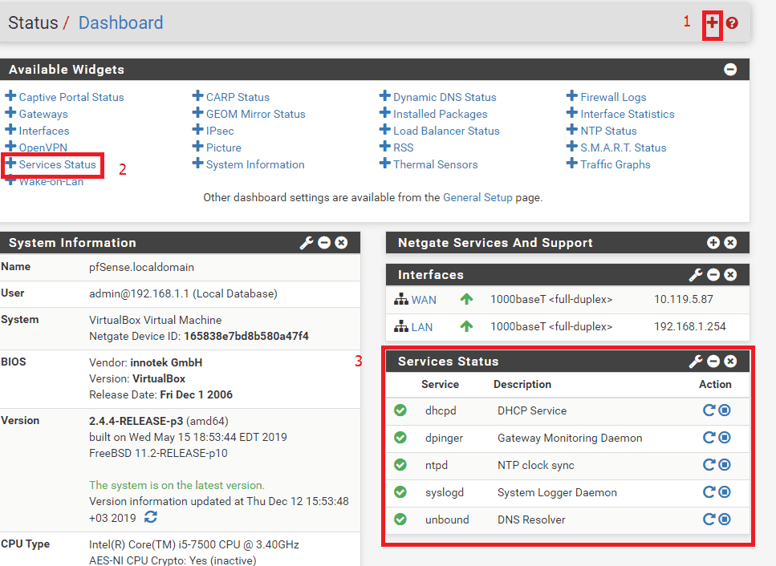The width and height of the screenshot is (776, 566).
Task: Close the Services Status widget
Action: pyautogui.click(x=730, y=362)
